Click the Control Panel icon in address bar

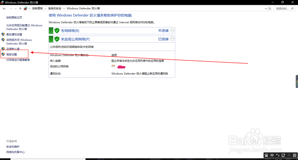(x=26, y=9)
